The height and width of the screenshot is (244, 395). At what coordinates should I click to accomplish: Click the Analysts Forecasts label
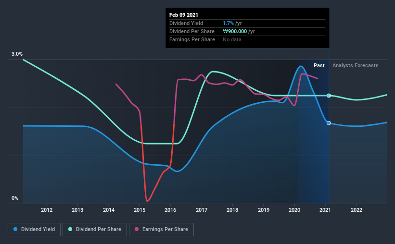(355, 65)
